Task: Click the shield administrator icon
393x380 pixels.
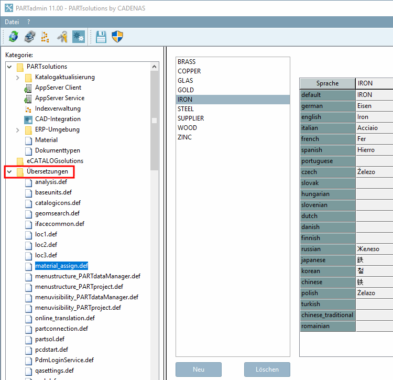Action: click(x=117, y=36)
